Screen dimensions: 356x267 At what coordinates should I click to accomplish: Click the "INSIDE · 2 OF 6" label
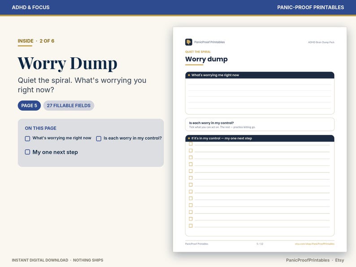click(x=36, y=41)
